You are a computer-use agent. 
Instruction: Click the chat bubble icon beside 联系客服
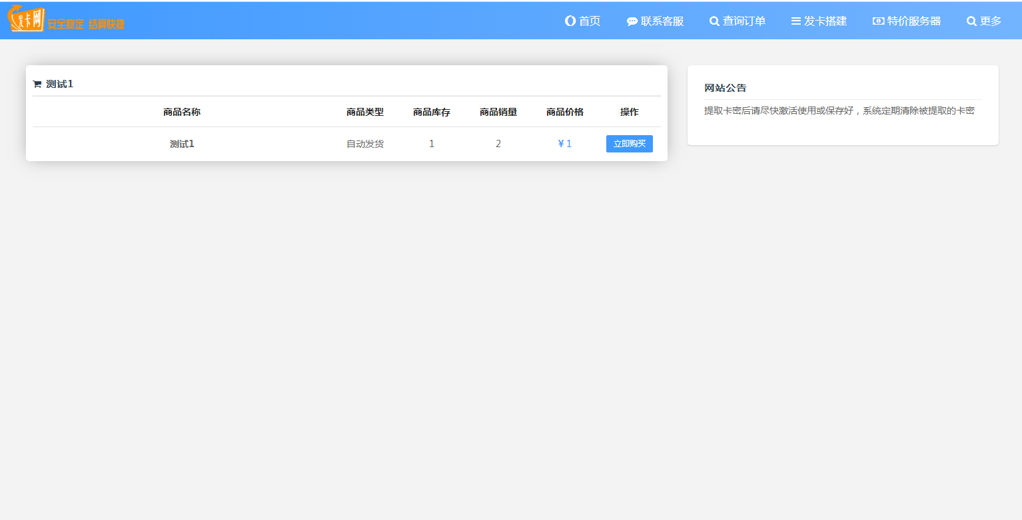631,21
